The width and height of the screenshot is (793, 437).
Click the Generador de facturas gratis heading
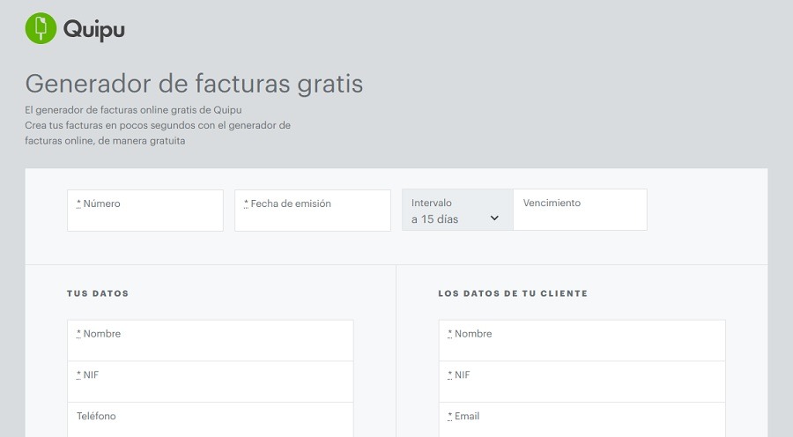tap(194, 84)
